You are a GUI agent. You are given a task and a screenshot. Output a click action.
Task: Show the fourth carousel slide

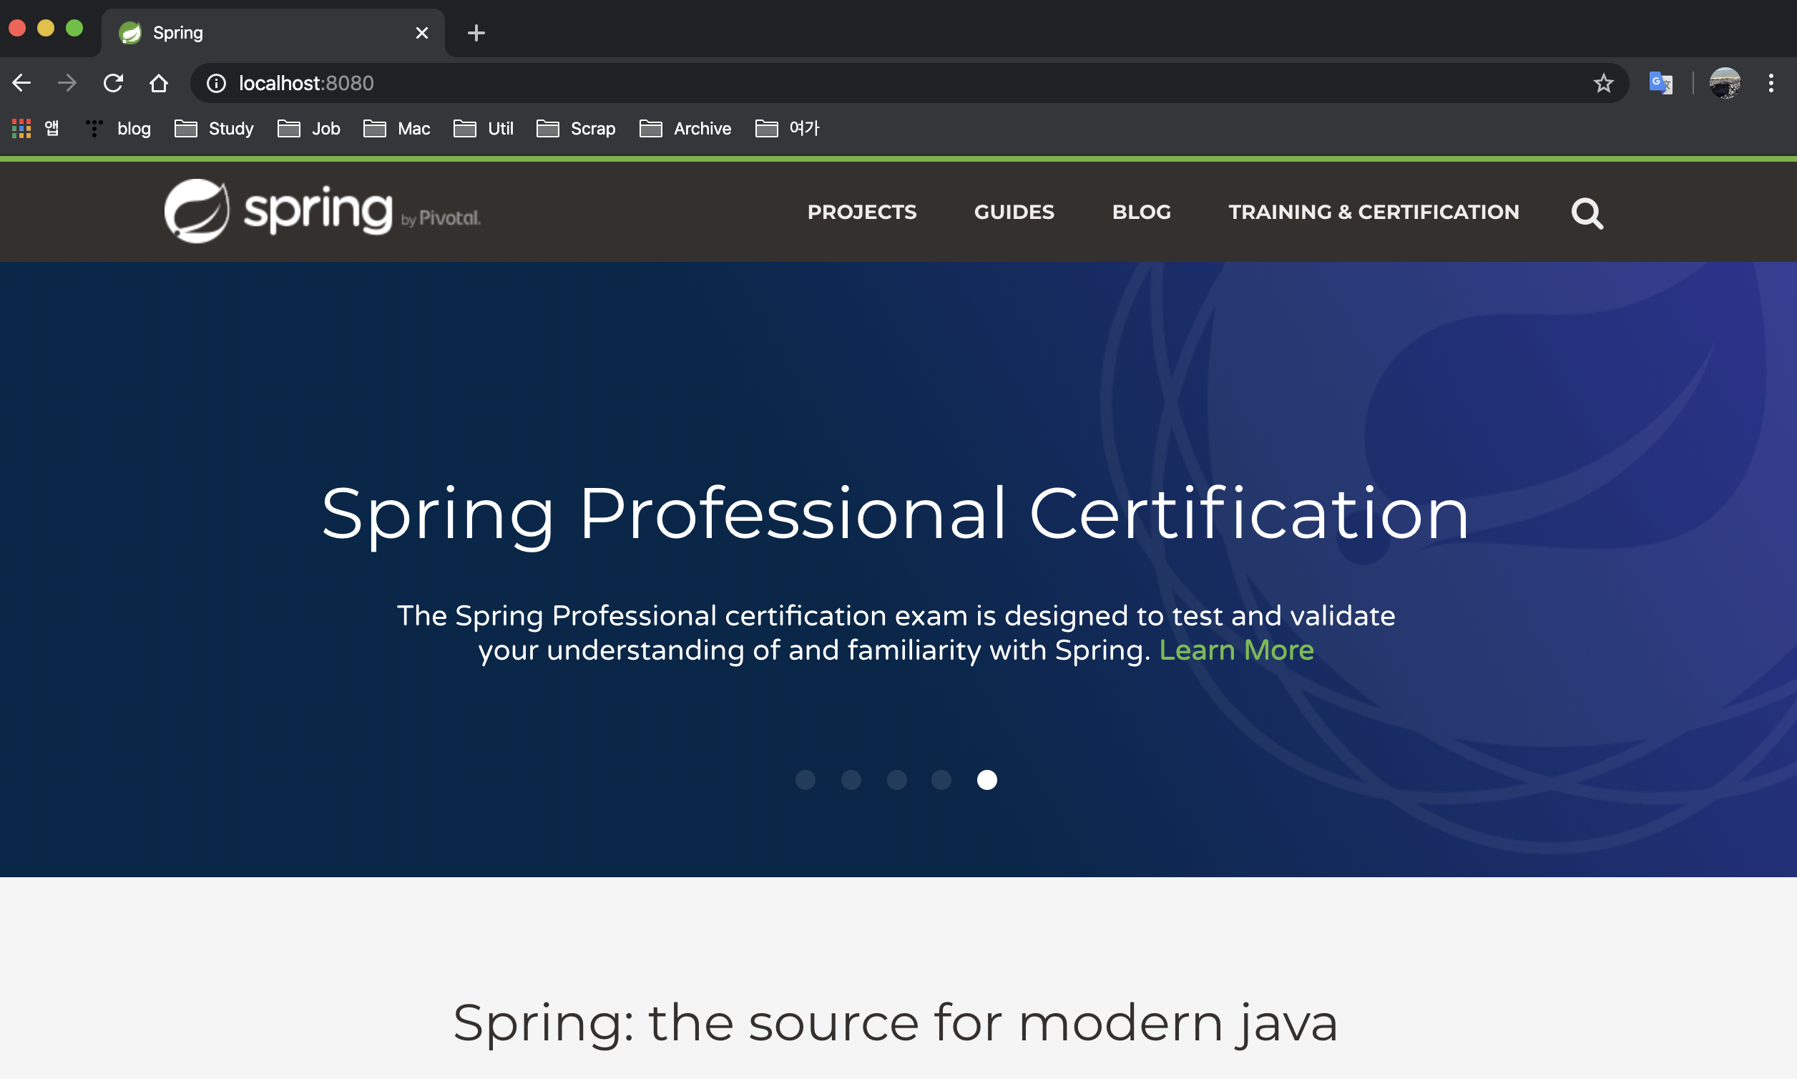click(941, 779)
